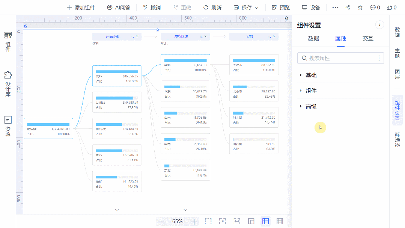The image size is (405, 228).
Task: Toggle the highlighted blue layout icon
Action: point(265,221)
